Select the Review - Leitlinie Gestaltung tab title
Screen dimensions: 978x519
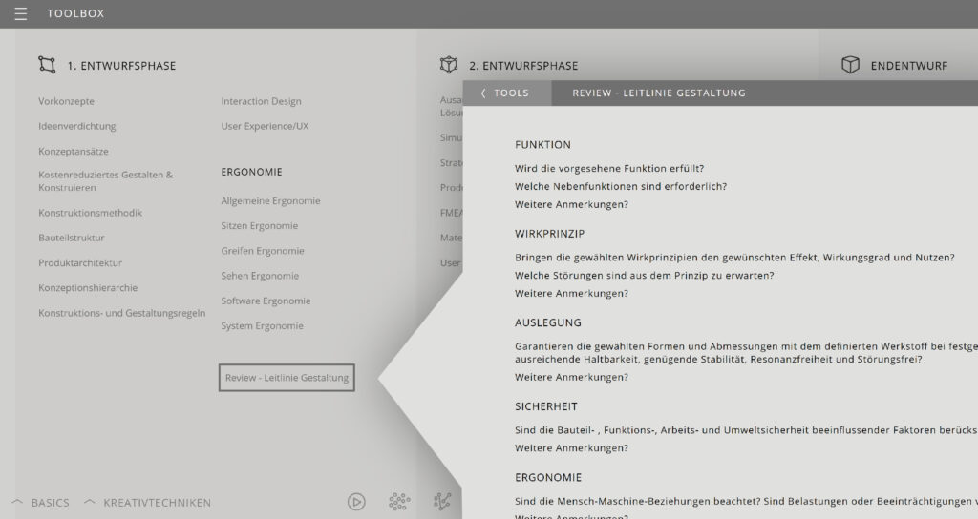[658, 93]
